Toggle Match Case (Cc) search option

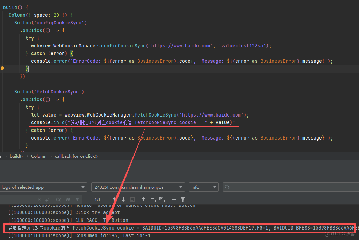[59, 200]
